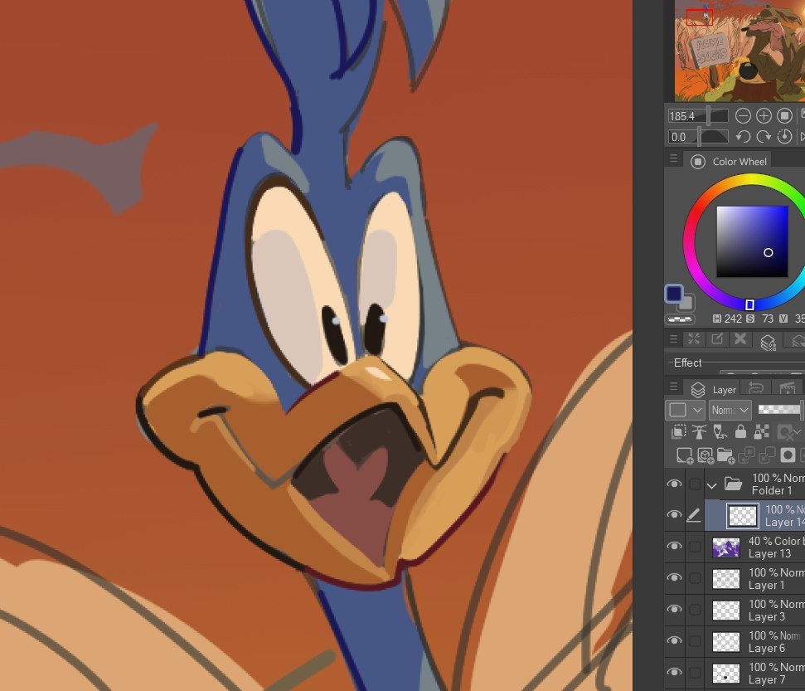
Task: Create a new raster layer
Action: (x=684, y=455)
